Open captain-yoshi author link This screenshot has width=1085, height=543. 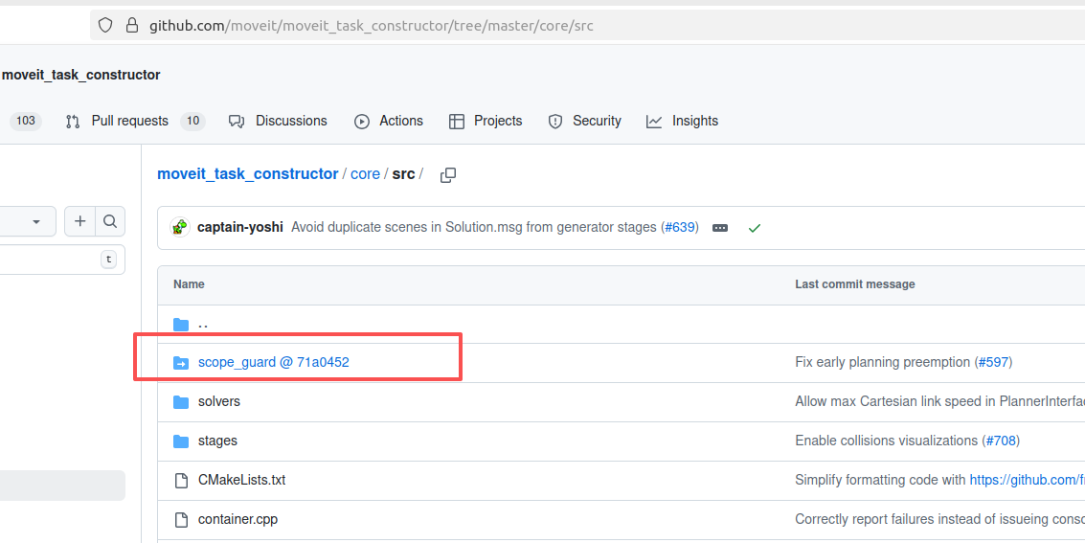coord(240,227)
